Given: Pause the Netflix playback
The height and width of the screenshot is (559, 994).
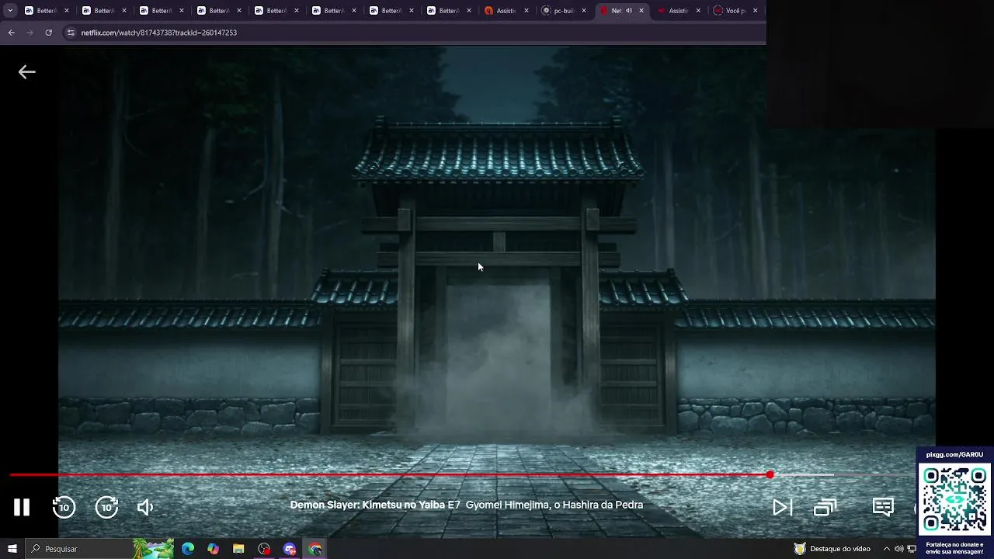Looking at the screenshot, I should (22, 507).
